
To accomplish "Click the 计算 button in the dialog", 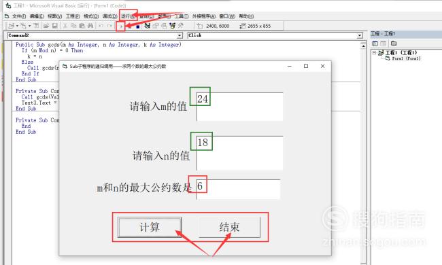I will pyautogui.click(x=150, y=227).
